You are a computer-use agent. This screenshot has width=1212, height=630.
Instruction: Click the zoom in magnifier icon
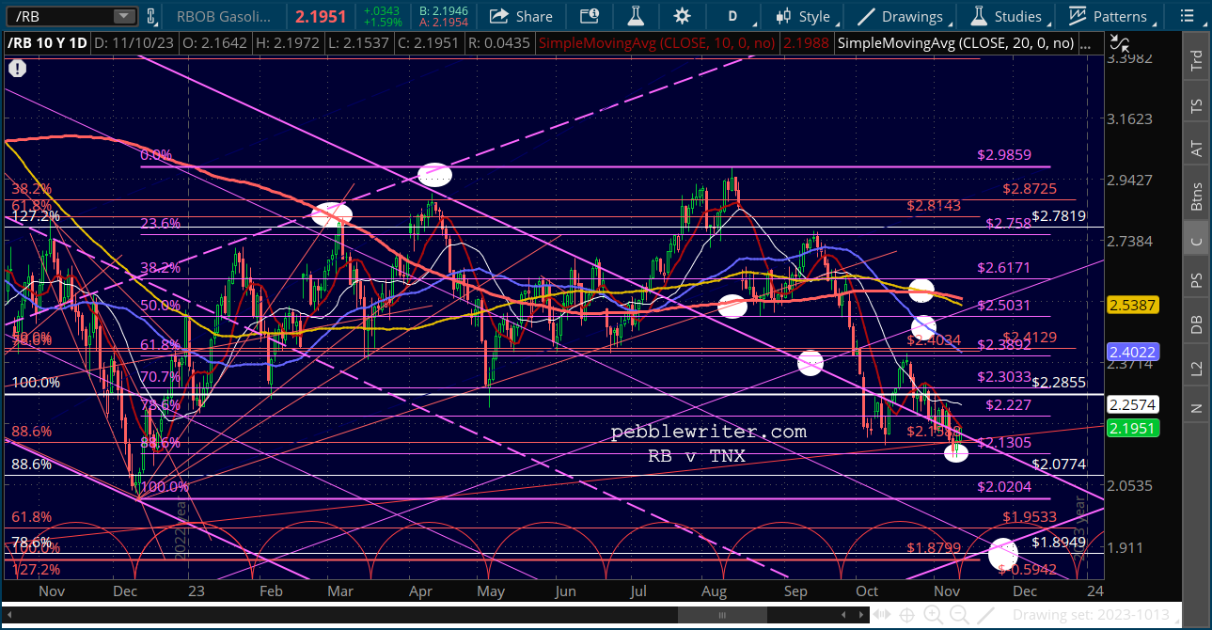(x=932, y=615)
